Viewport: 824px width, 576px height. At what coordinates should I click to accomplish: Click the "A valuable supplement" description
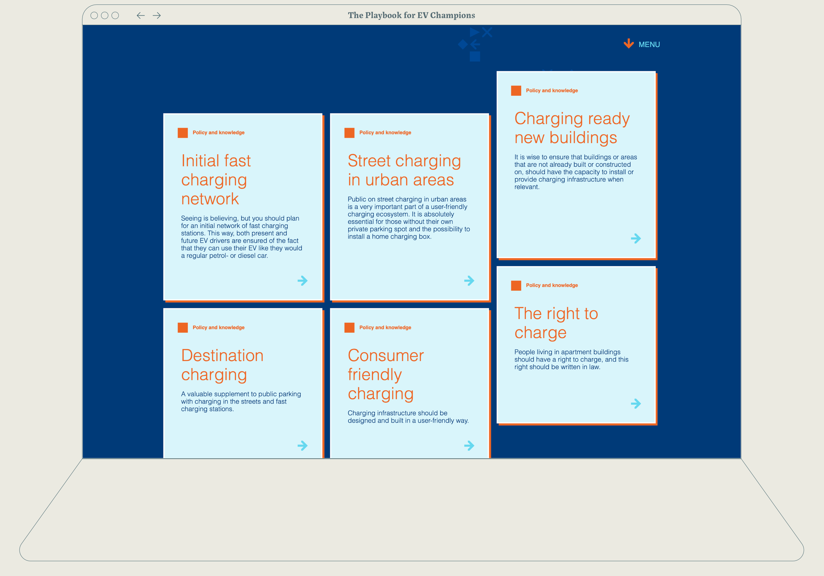tap(241, 401)
